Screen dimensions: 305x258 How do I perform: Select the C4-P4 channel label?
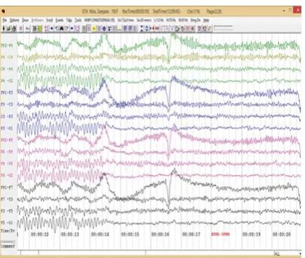[7, 69]
